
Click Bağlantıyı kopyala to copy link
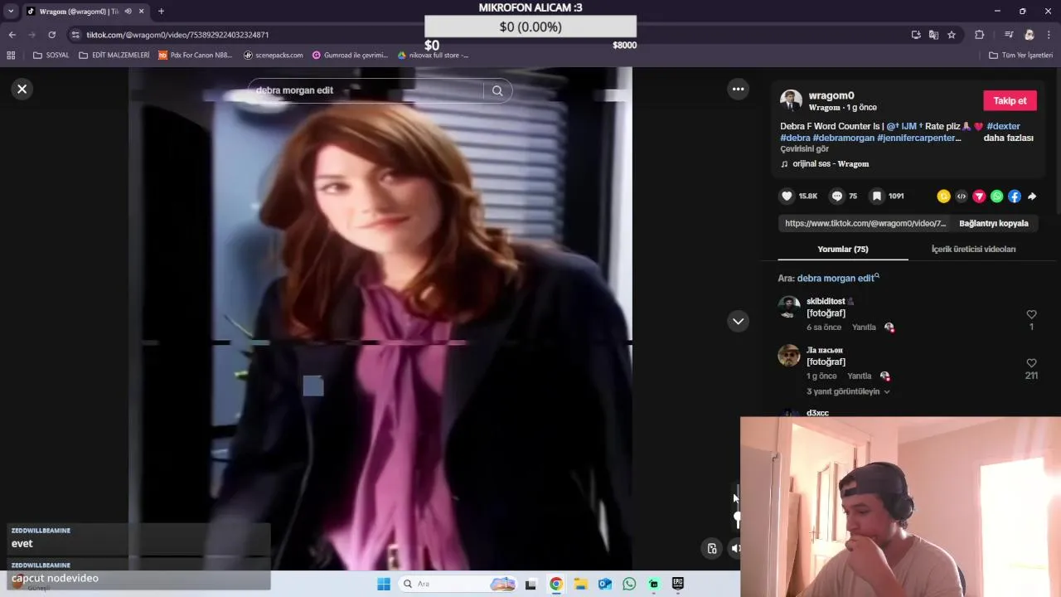pos(993,223)
